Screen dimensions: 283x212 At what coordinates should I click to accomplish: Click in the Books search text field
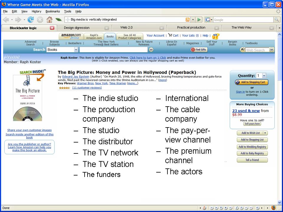tap(113, 49)
